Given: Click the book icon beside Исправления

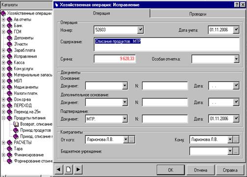Looking at the screenshot, I should click(9, 57).
